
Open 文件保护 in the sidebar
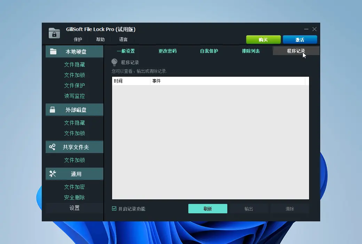tap(74, 85)
